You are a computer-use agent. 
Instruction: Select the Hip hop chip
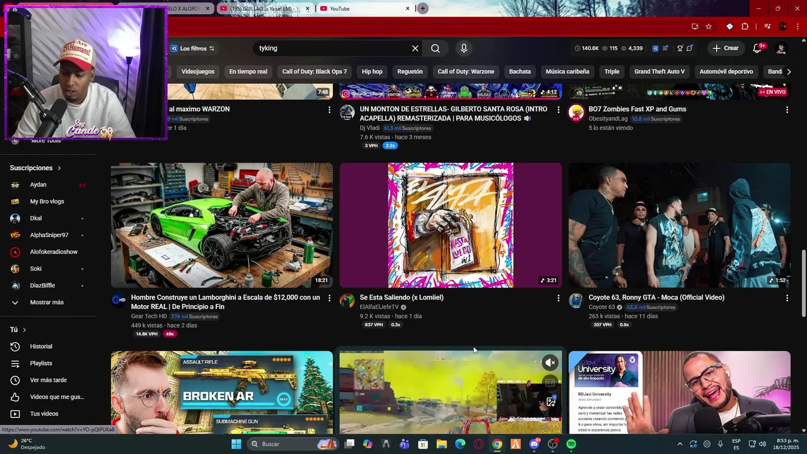(372, 72)
